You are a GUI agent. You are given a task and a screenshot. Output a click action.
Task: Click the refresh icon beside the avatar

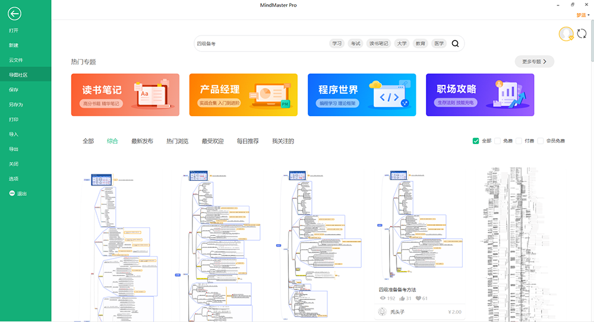(582, 34)
